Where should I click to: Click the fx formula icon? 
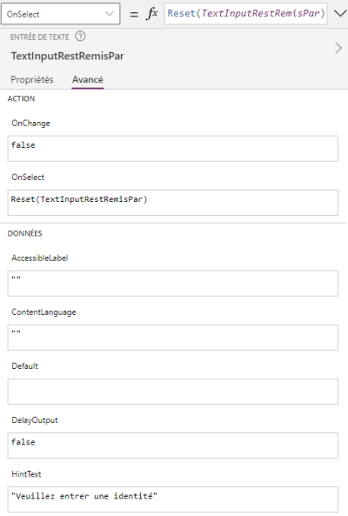(x=152, y=14)
